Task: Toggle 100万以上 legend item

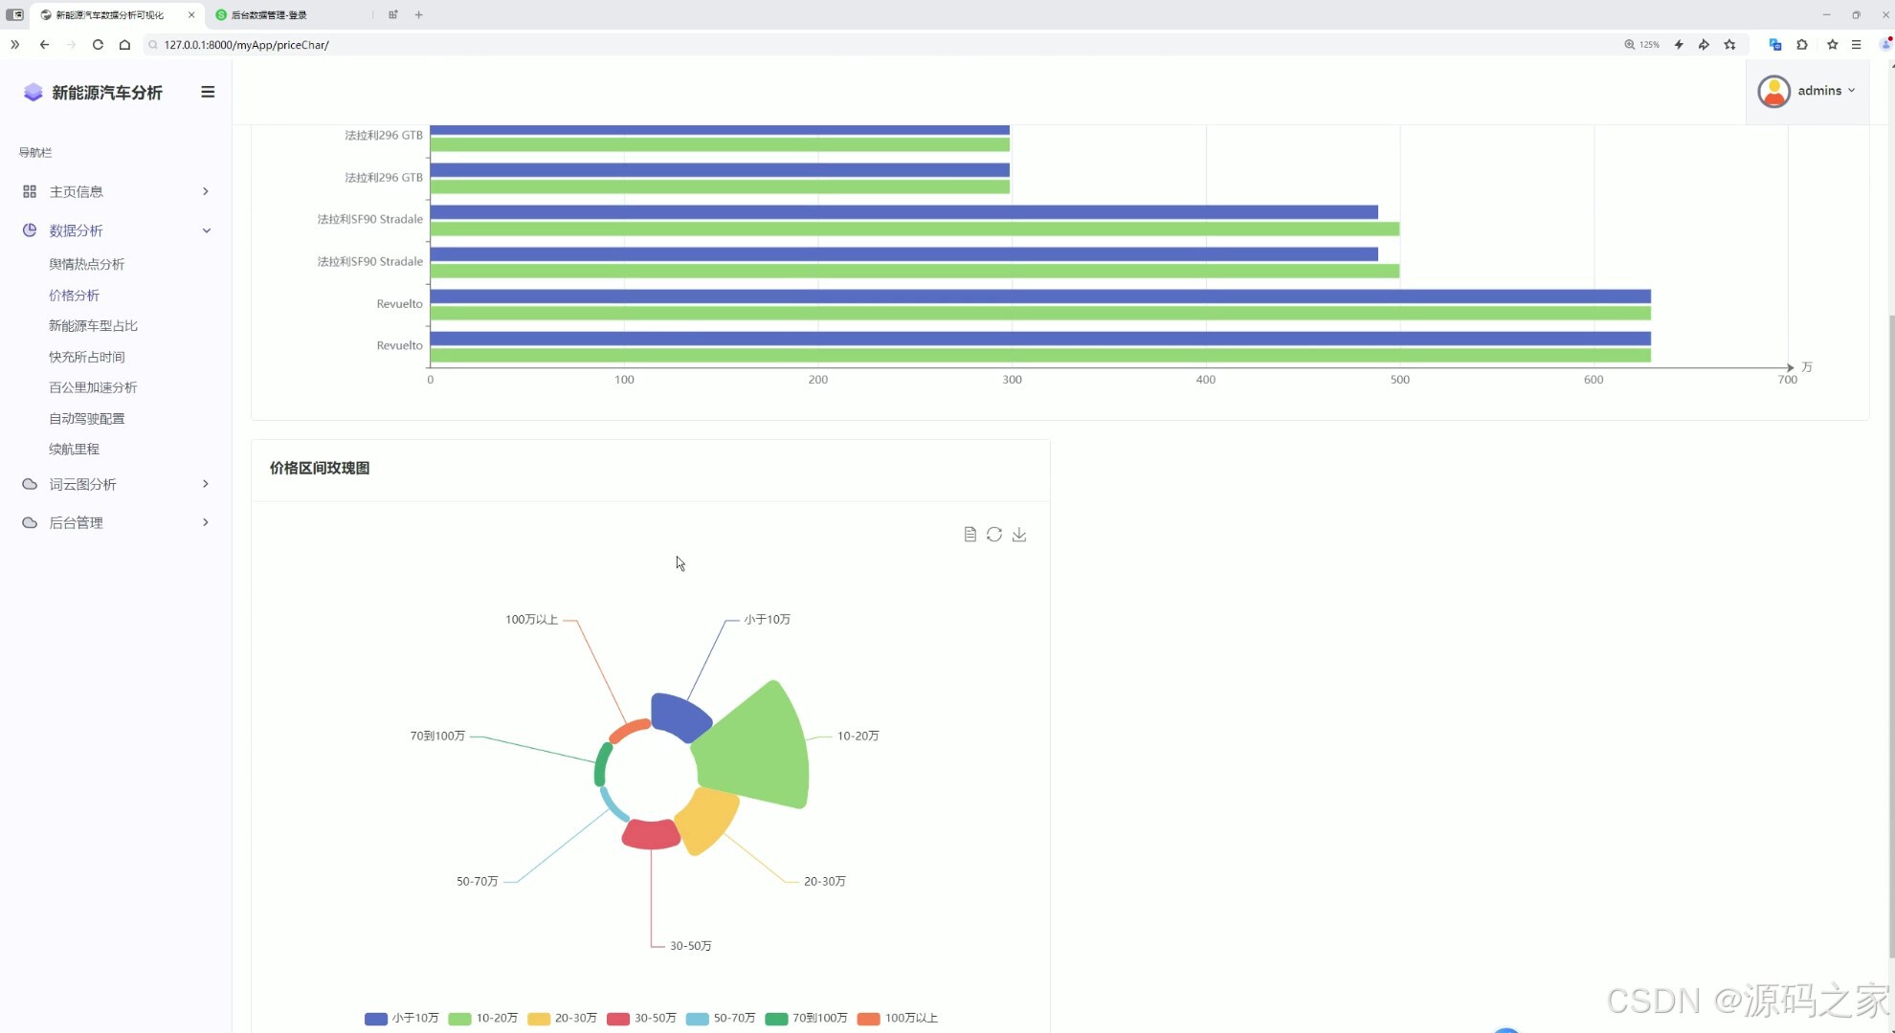Action: (898, 1018)
